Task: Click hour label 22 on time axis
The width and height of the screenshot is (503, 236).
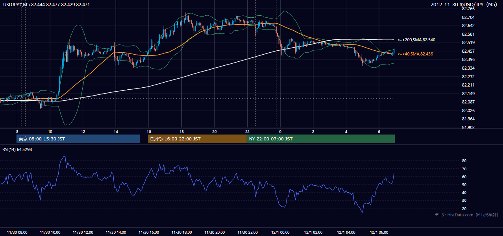Action: (x=247, y=131)
